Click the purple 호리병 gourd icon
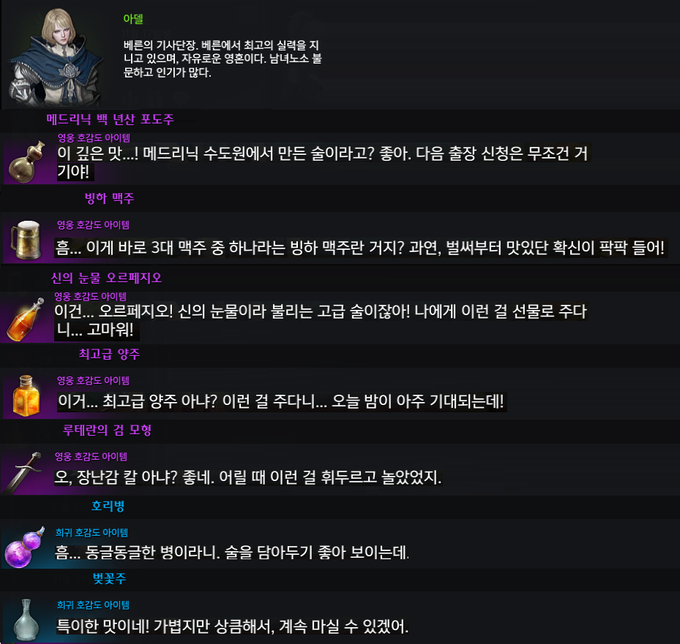The height and width of the screenshot is (644, 680). click(25, 547)
